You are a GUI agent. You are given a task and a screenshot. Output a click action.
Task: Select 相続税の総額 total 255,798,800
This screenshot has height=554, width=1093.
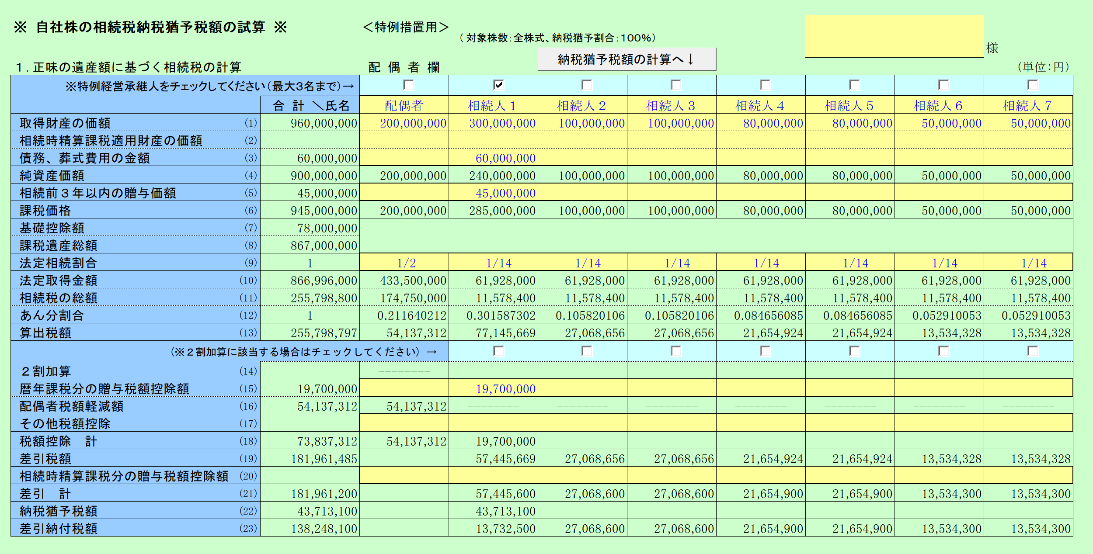coord(310,298)
